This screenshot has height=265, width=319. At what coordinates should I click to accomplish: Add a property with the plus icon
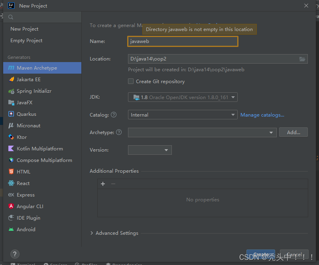coord(102,184)
